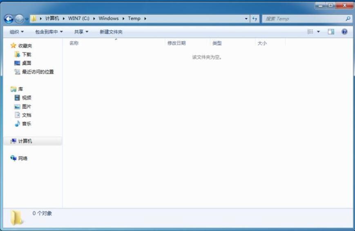Open the 共享 menu
The height and width of the screenshot is (231, 355).
point(81,32)
